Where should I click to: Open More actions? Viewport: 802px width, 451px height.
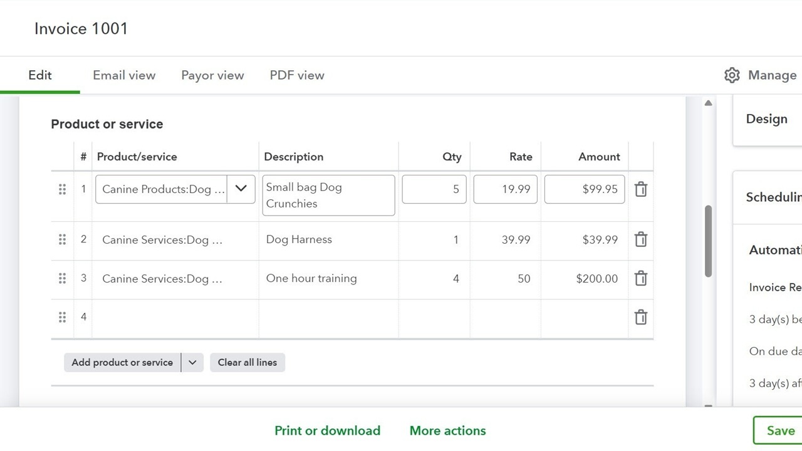coord(447,430)
